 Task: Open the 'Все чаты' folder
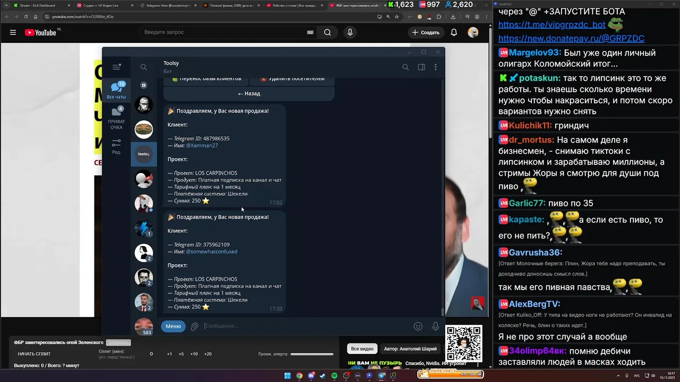coord(116,91)
